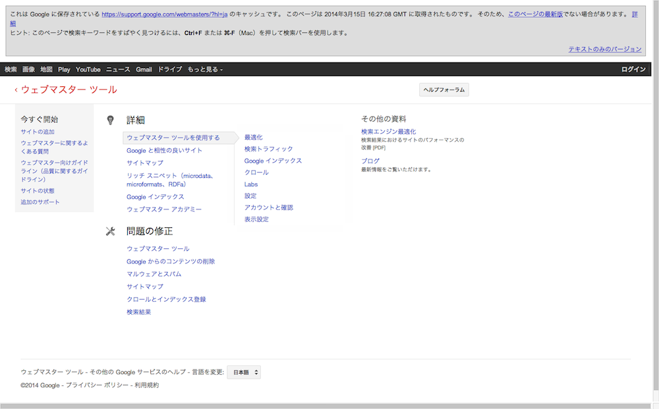Expand the もっと見る menu in top bar
This screenshot has height=409, width=659.
205,69
